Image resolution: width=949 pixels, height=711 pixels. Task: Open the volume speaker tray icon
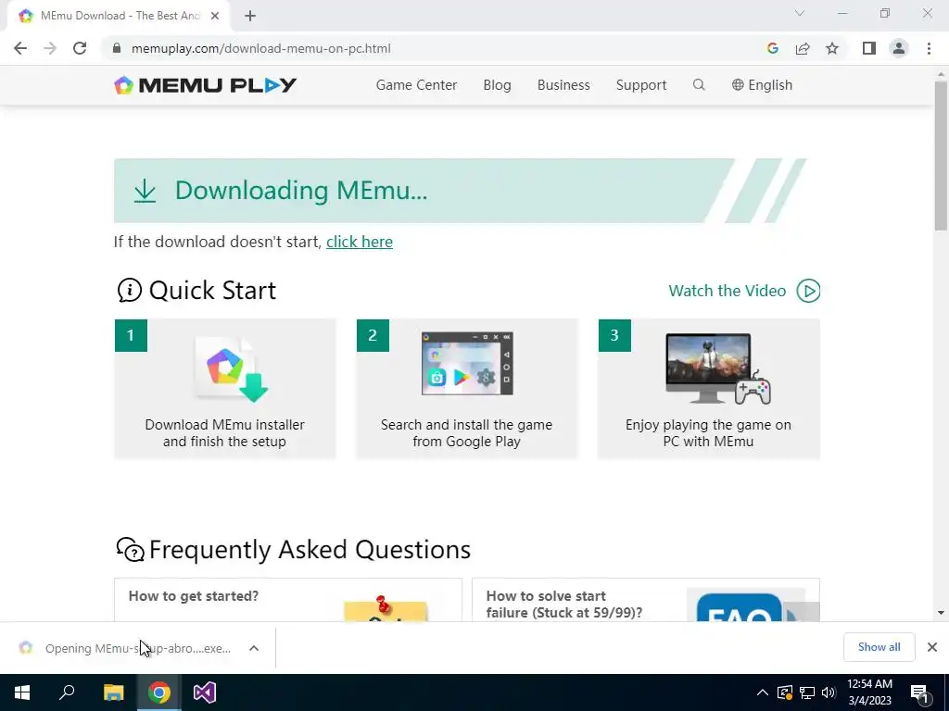click(x=829, y=692)
